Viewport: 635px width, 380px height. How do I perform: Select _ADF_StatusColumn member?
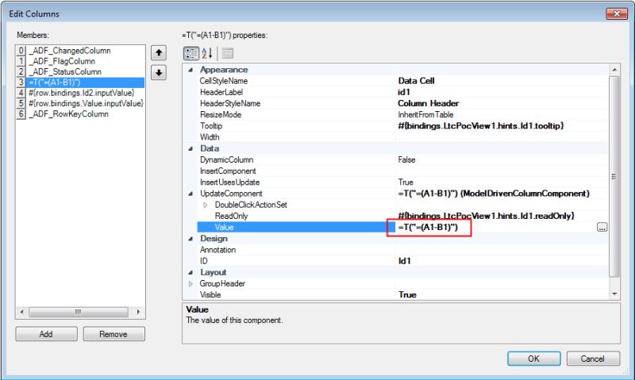coord(65,71)
